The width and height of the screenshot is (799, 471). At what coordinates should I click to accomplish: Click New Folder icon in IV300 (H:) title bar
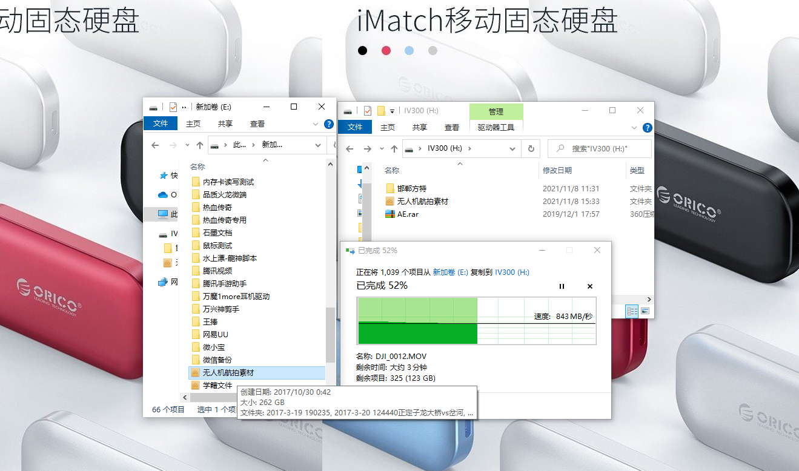tap(381, 111)
